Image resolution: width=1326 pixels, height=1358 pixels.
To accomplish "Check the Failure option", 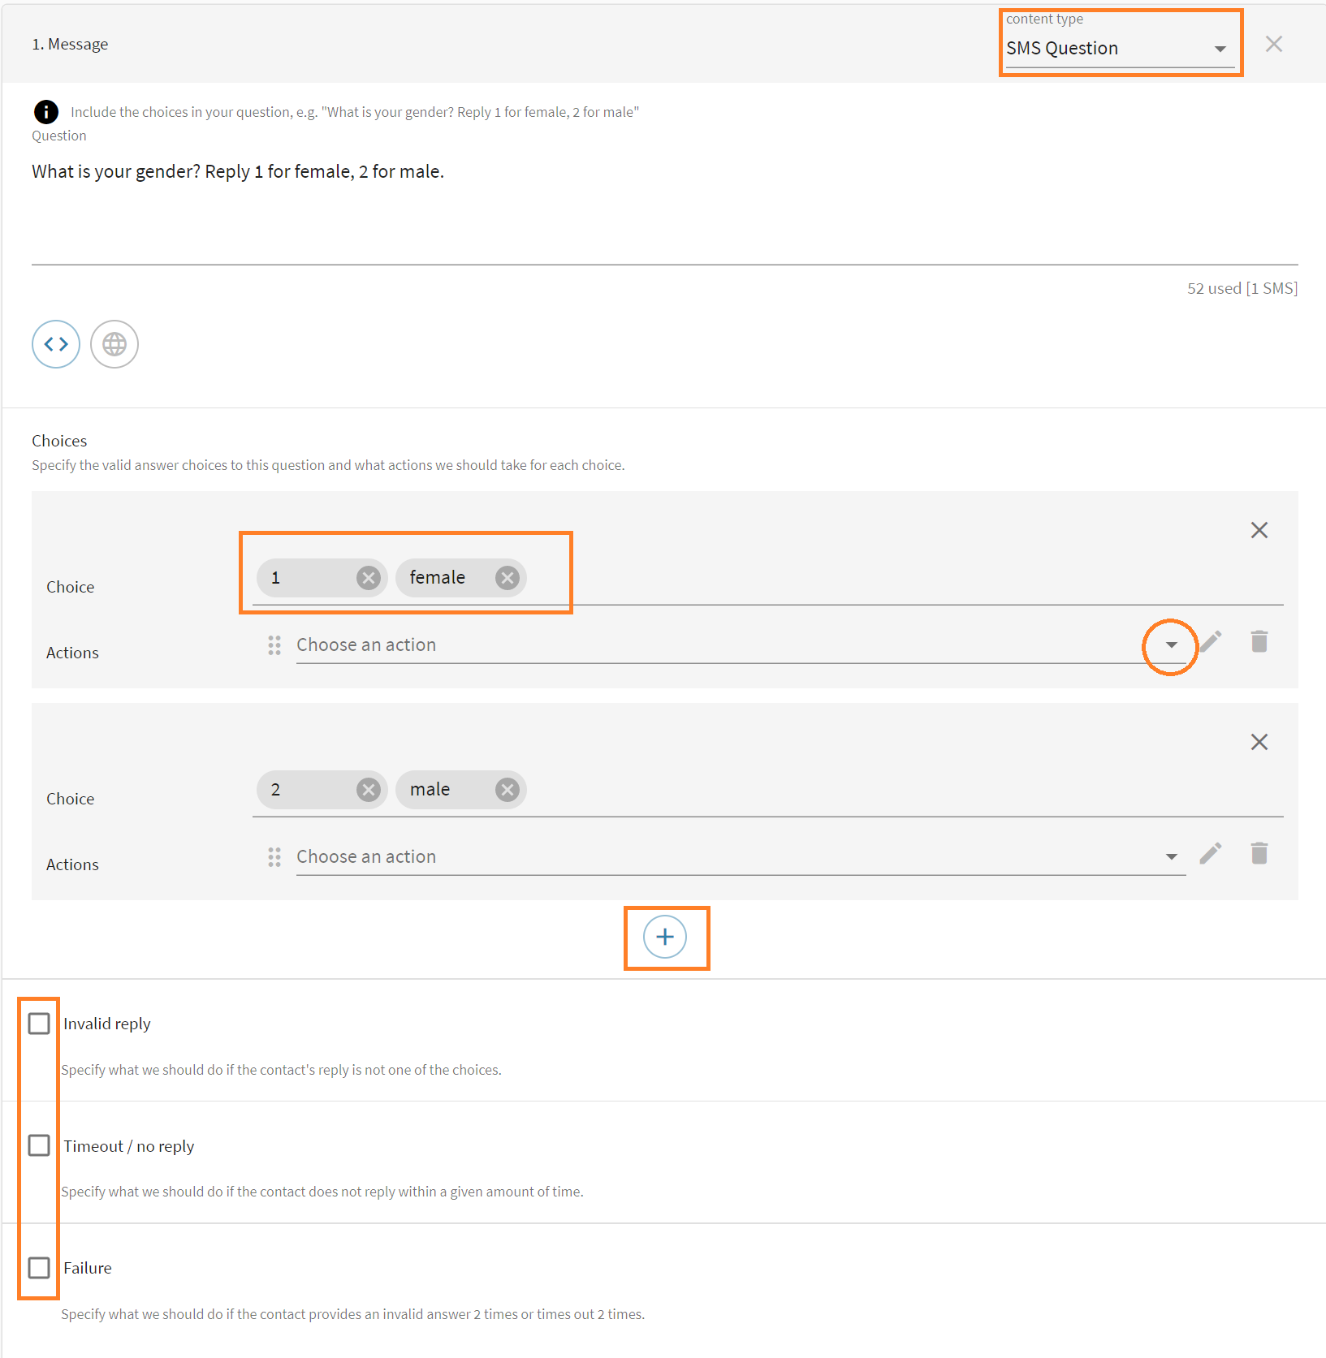I will (x=39, y=1268).
